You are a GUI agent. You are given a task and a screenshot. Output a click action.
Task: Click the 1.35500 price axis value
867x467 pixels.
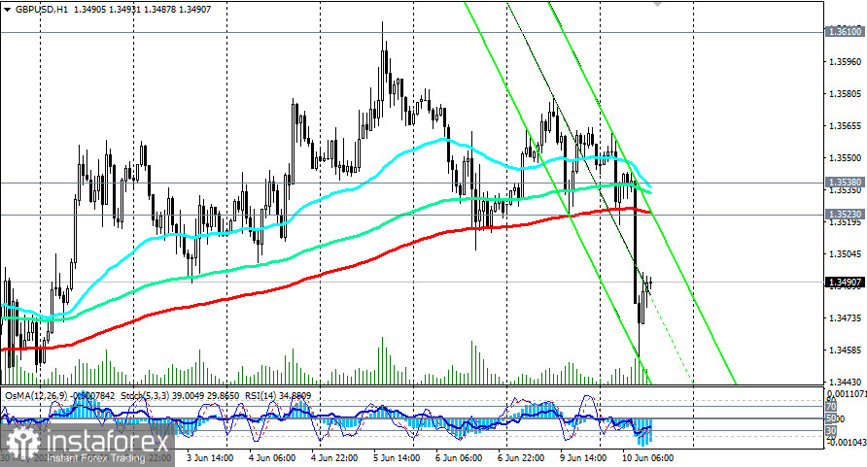click(x=846, y=158)
